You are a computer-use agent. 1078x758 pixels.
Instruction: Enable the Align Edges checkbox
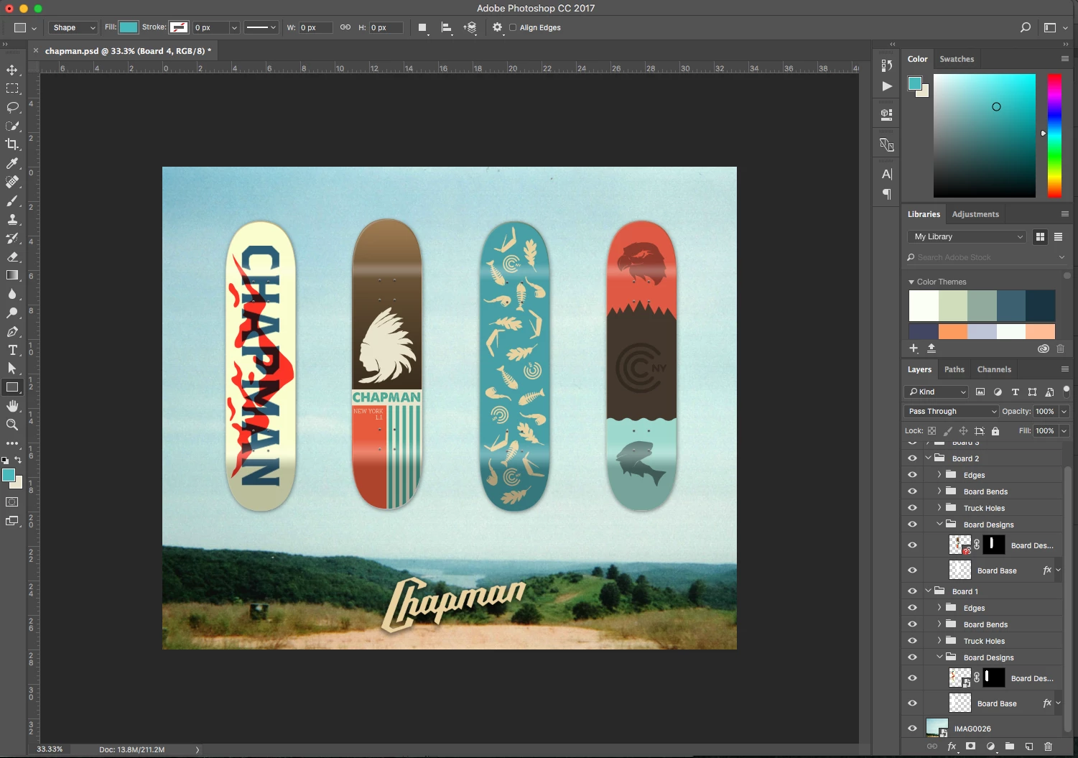513,27
